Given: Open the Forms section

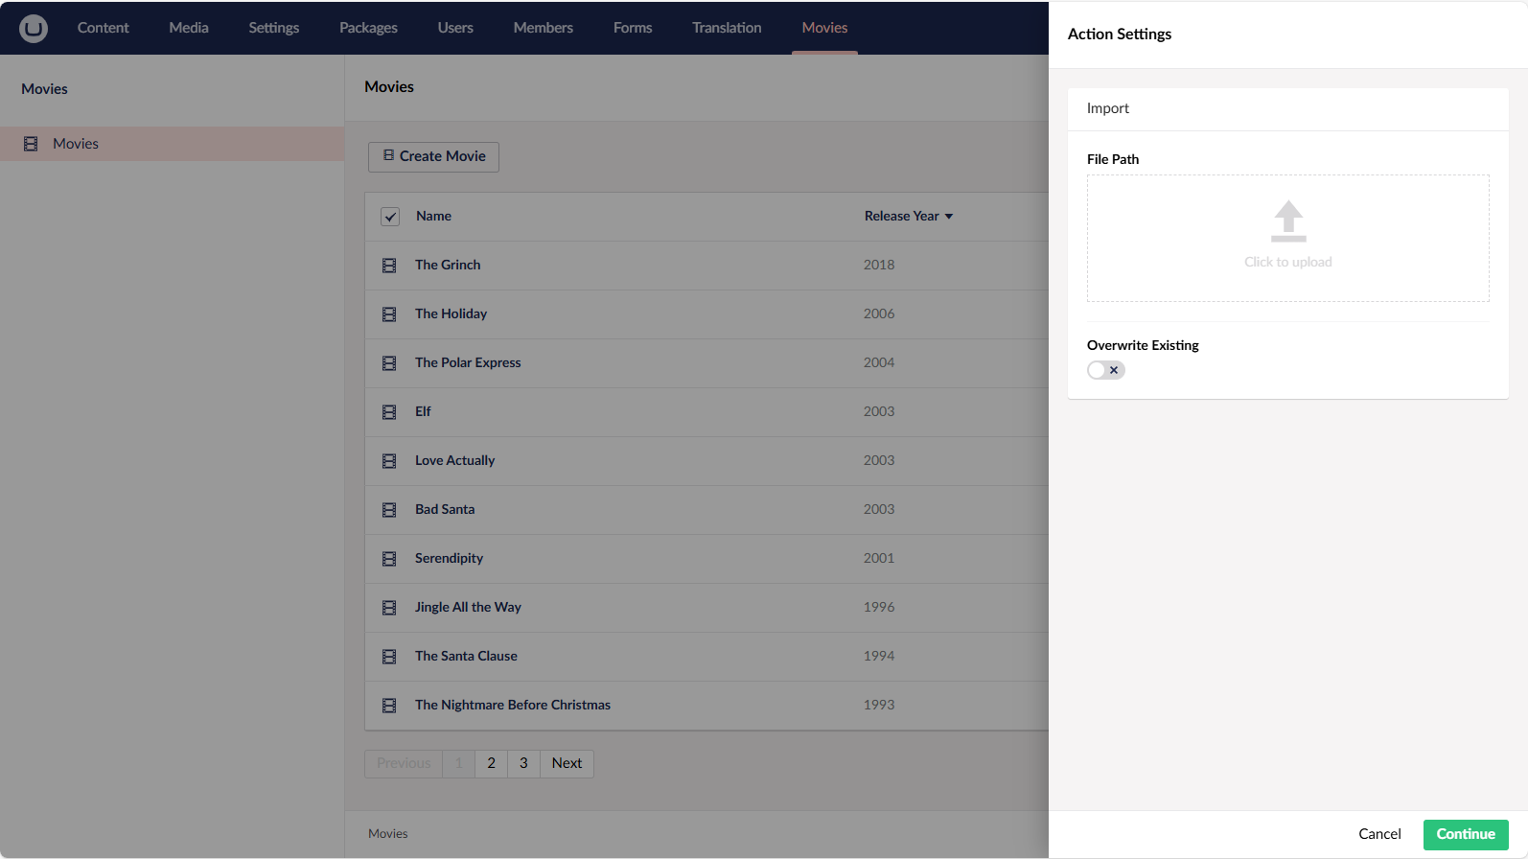Looking at the screenshot, I should 633,28.
